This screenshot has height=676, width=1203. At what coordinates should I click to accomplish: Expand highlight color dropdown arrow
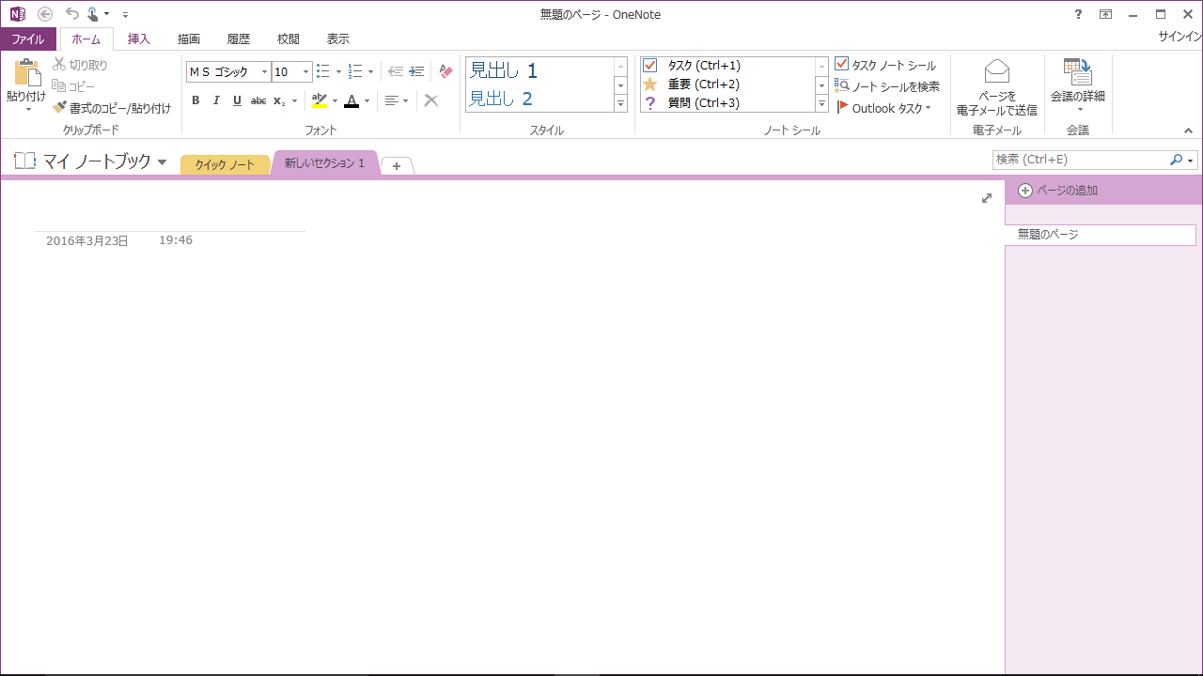pos(335,101)
